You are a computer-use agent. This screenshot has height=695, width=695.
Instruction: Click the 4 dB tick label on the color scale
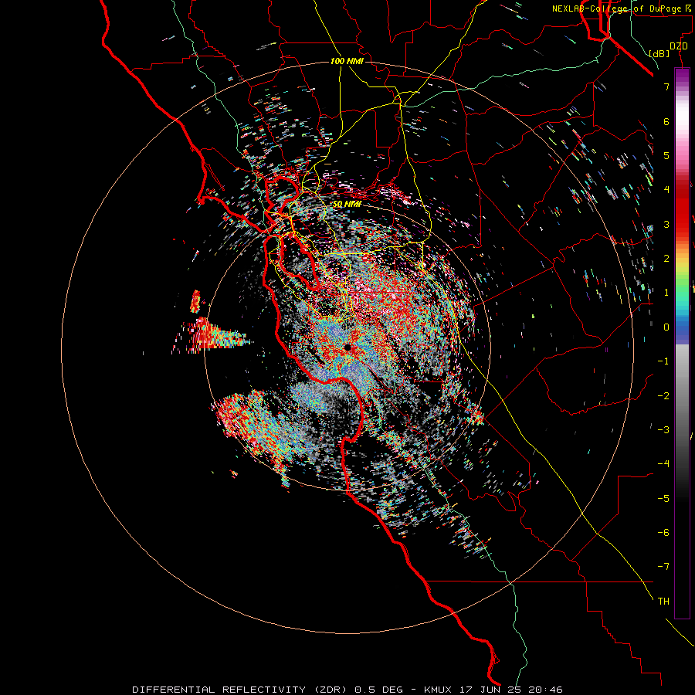pos(666,190)
